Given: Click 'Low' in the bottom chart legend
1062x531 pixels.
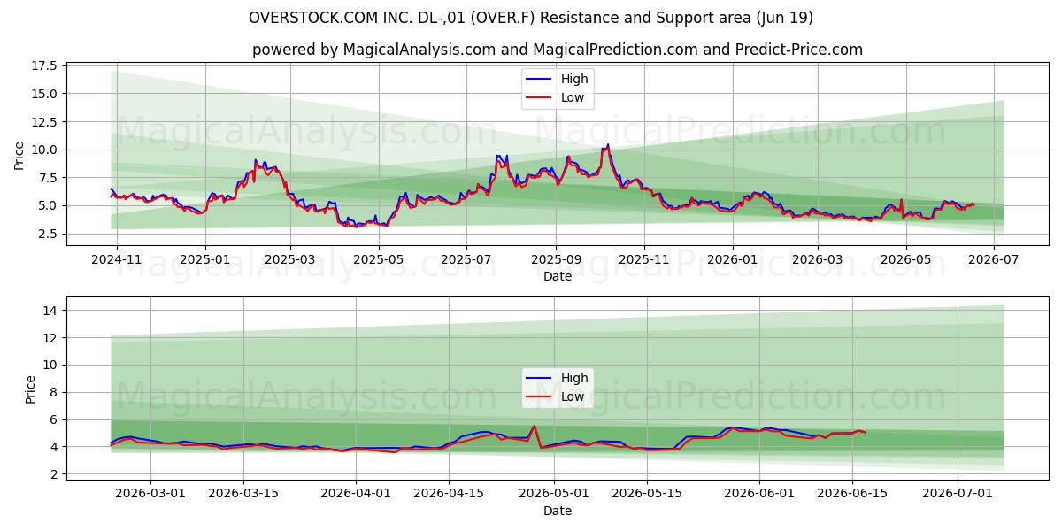Looking at the screenshot, I should (x=573, y=397).
